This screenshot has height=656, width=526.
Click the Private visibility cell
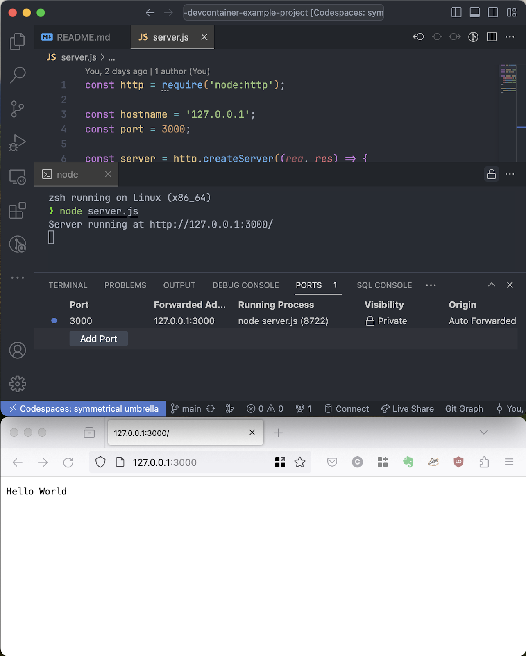coord(386,321)
